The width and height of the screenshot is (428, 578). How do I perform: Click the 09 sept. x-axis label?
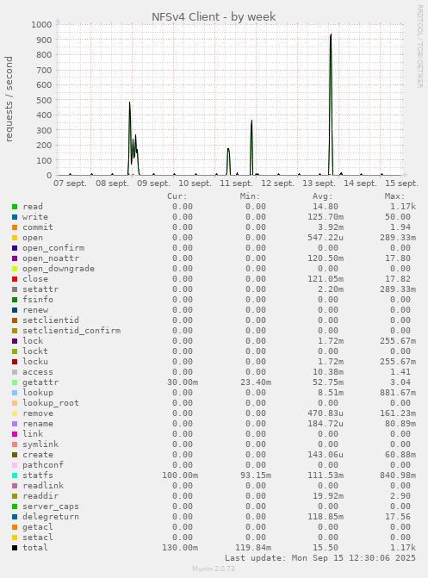153,183
